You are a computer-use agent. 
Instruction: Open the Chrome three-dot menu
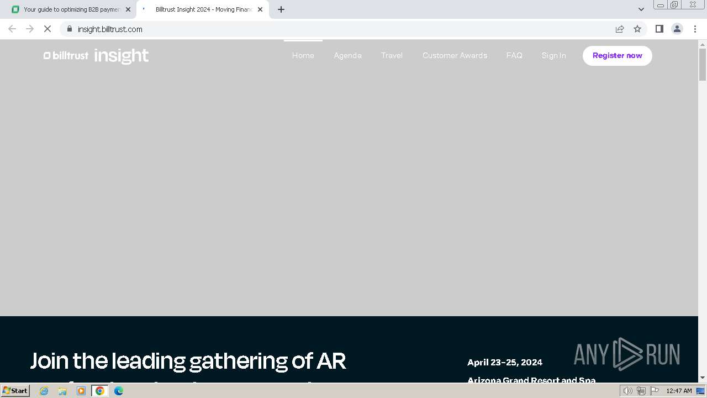click(x=695, y=29)
